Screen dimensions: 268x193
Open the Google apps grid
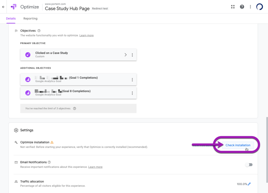(x=233, y=7)
